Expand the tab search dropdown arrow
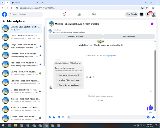 3,3
